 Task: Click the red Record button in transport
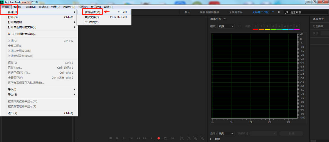(x=159, y=138)
